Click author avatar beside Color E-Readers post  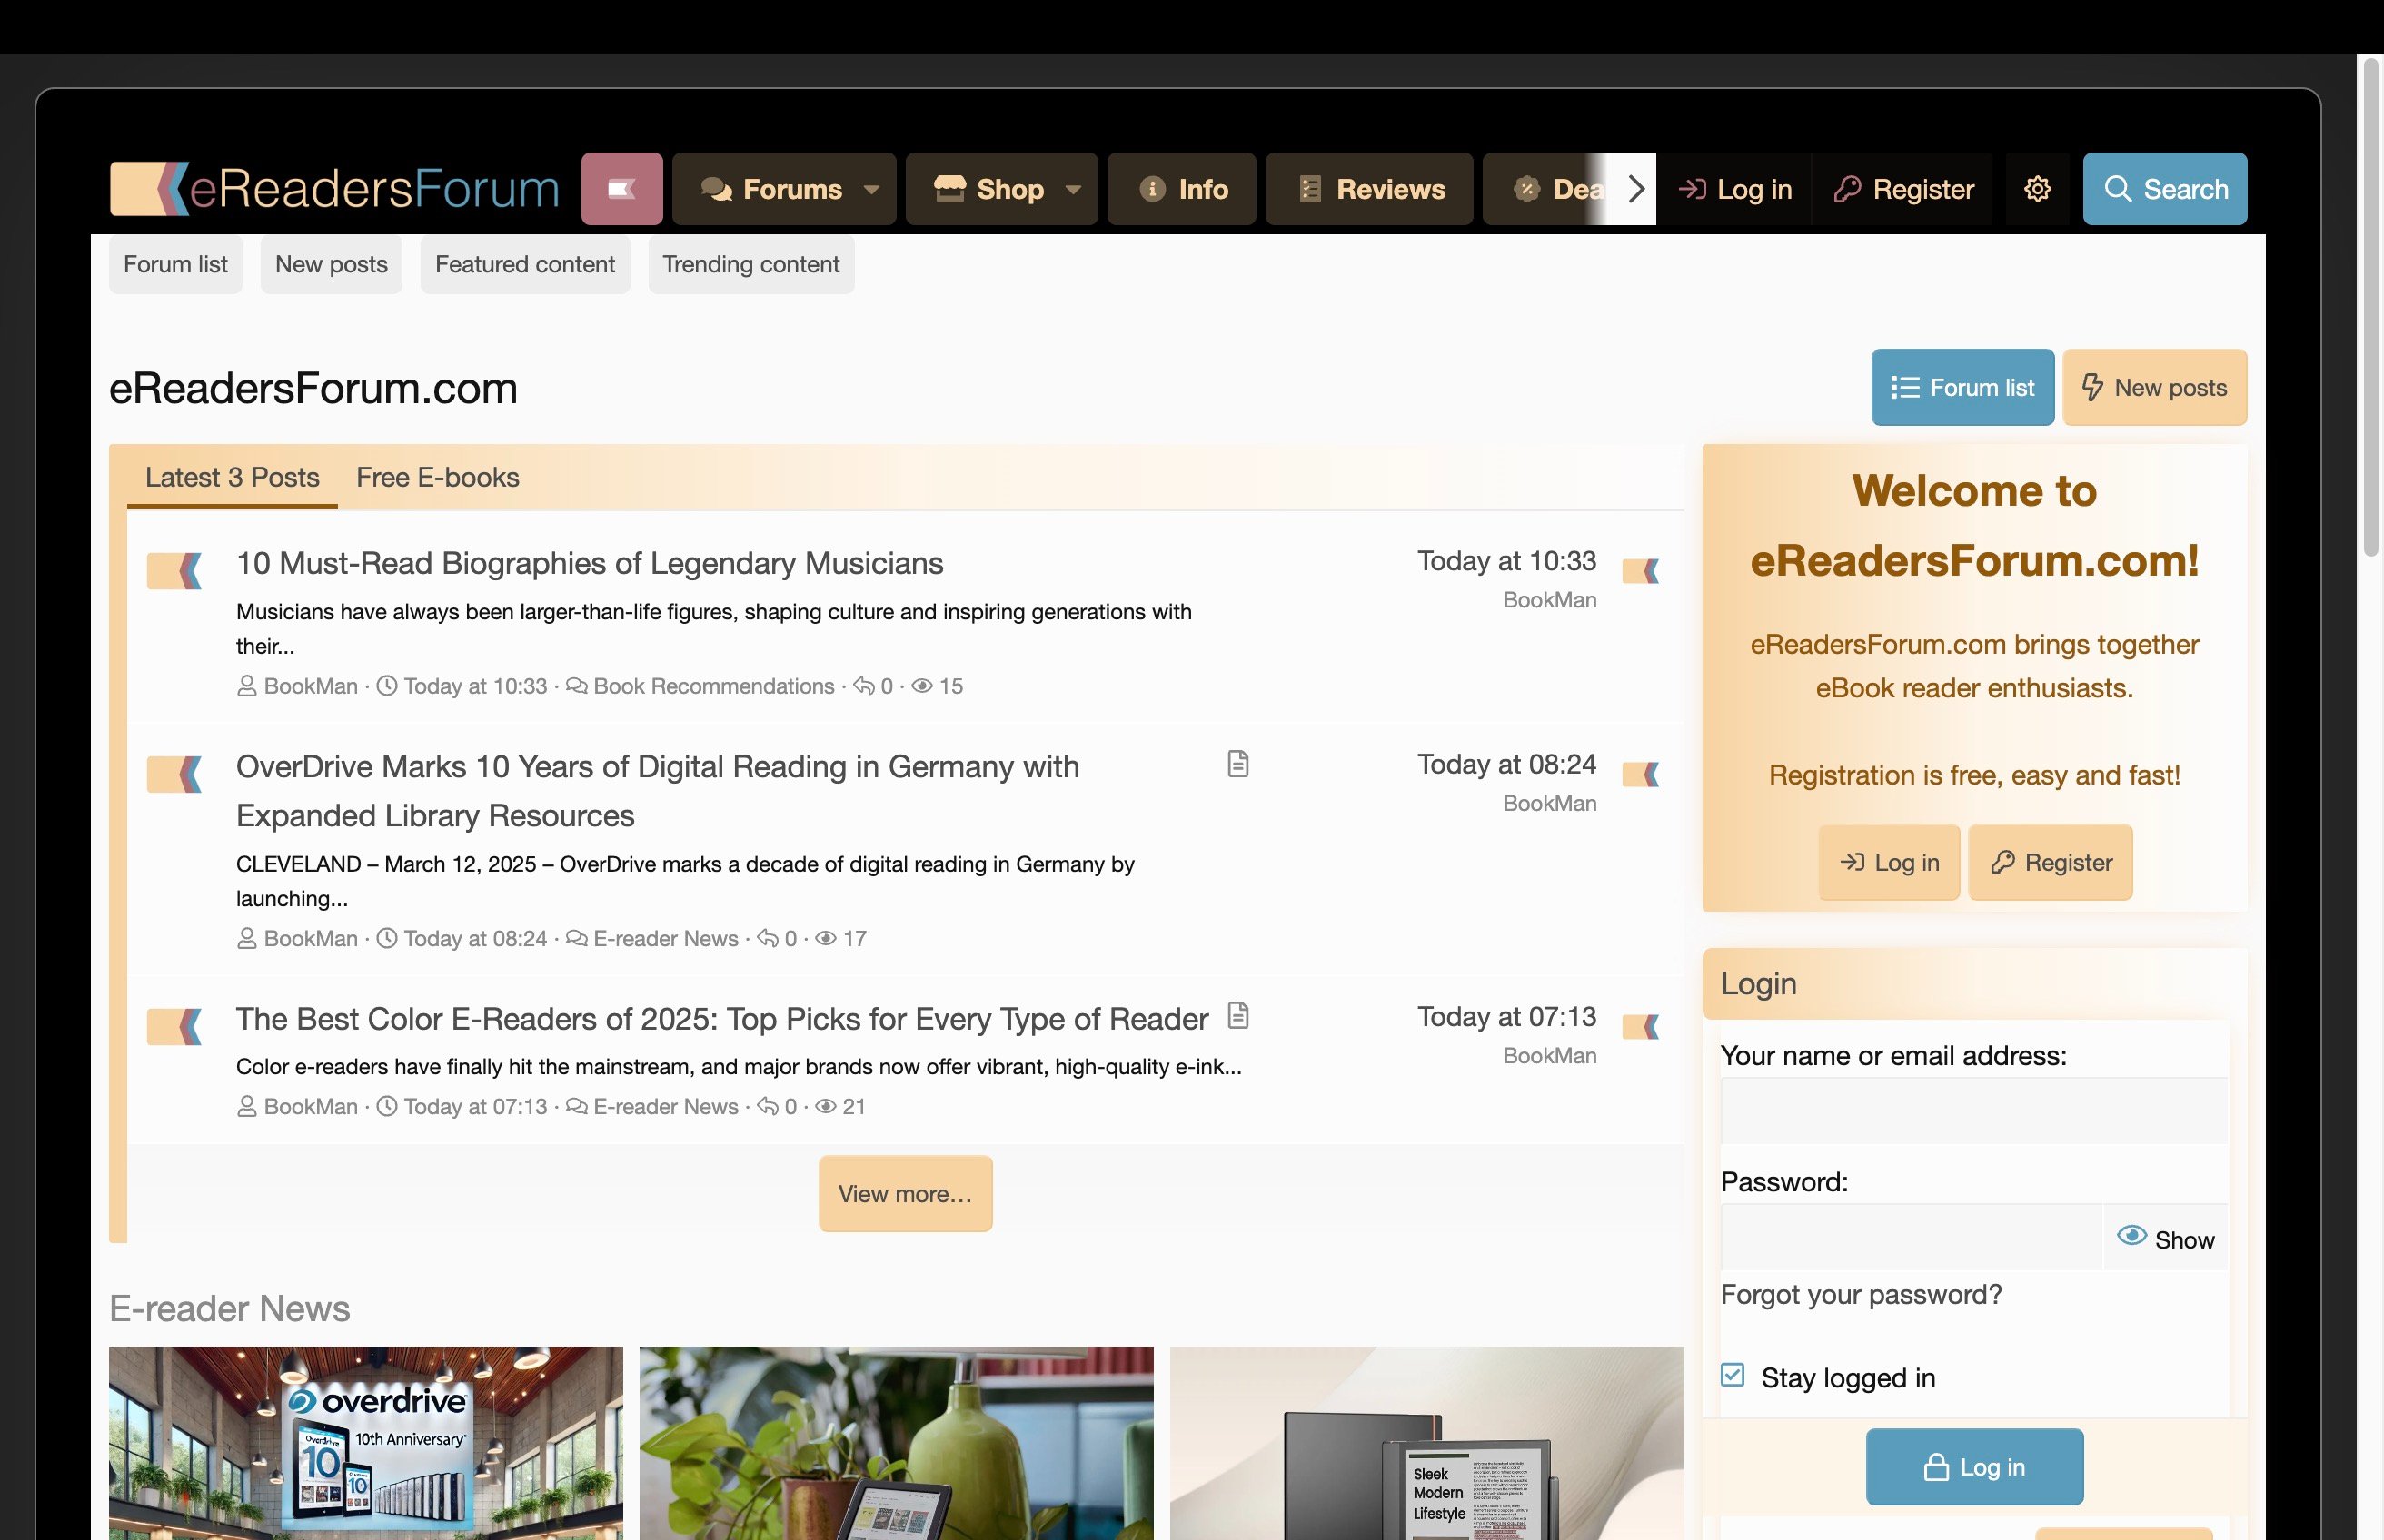tap(175, 1027)
